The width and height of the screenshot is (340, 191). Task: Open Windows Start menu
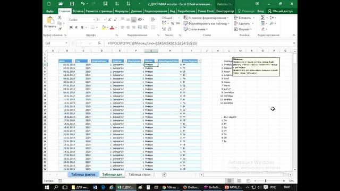pyautogui.click(x=47, y=187)
